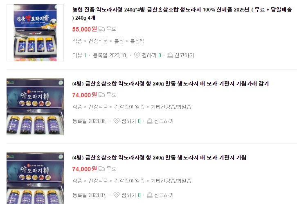
Task: Select the 홍삼액 category in the first breadcrumb
Action: 137,41
